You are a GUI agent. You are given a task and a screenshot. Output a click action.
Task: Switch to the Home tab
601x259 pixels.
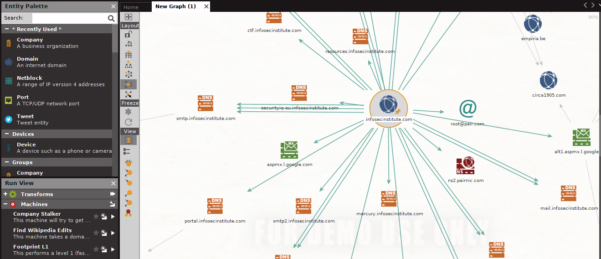pos(131,7)
